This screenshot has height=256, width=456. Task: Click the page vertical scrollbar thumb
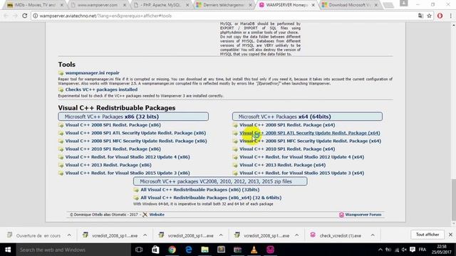[453, 201]
